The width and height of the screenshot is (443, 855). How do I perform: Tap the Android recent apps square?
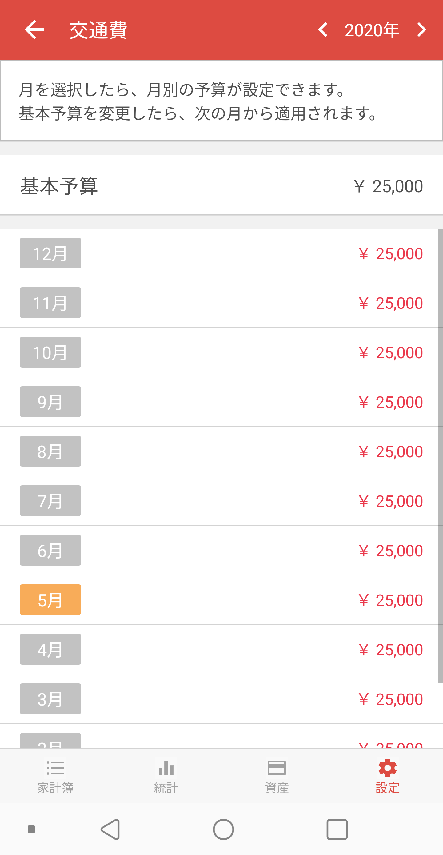[337, 829]
